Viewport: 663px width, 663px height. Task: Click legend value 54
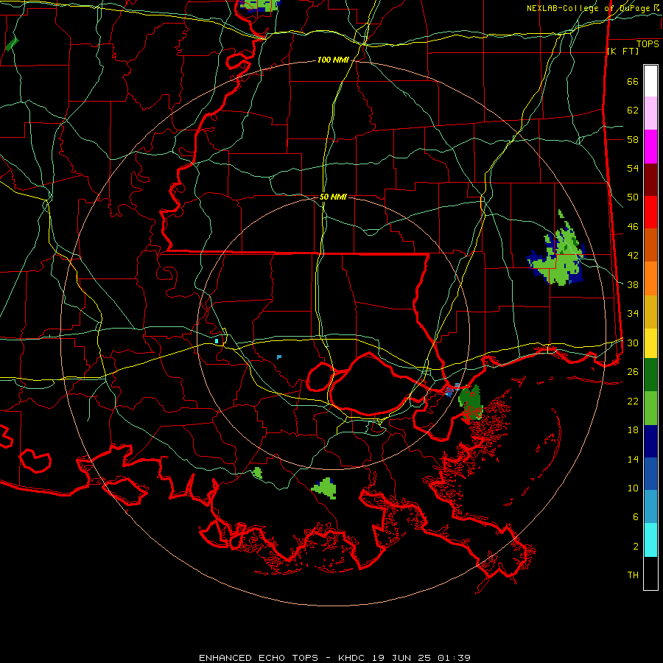(633, 168)
